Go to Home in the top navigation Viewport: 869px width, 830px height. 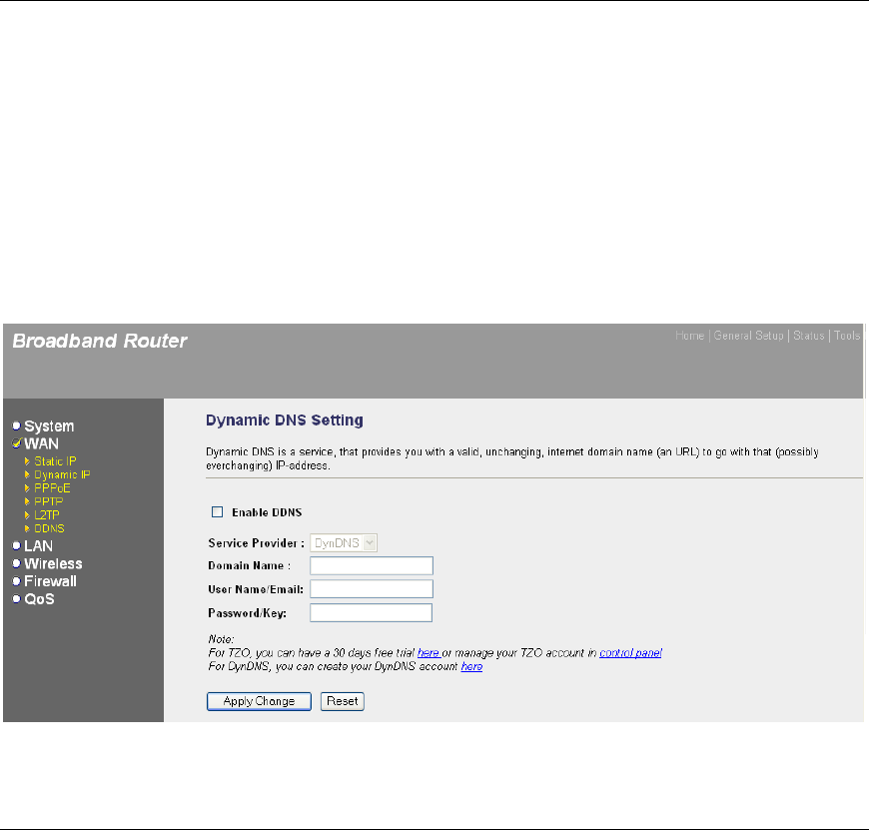689,336
